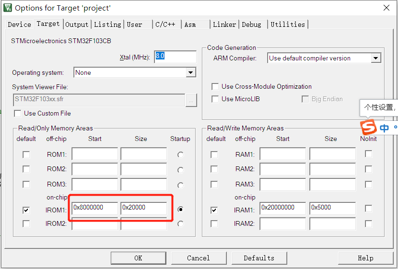Click the System Viewer File browse button

coord(191,100)
